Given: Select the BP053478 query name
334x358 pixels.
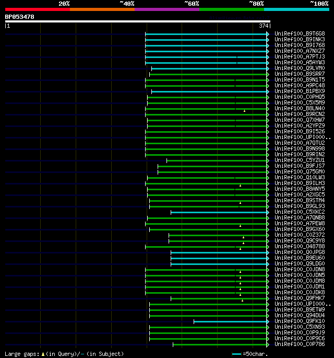Looking at the screenshot, I should [20, 17].
